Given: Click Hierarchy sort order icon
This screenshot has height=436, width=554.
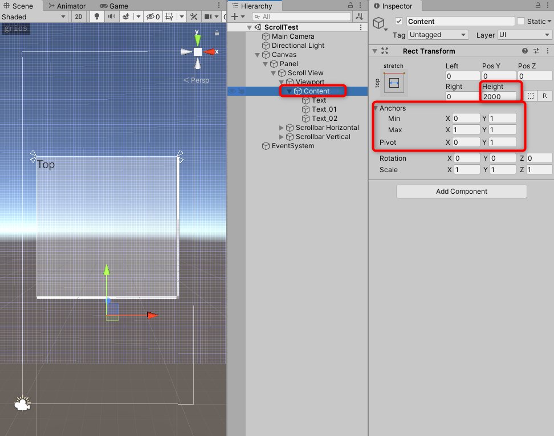Looking at the screenshot, I should click(359, 17).
